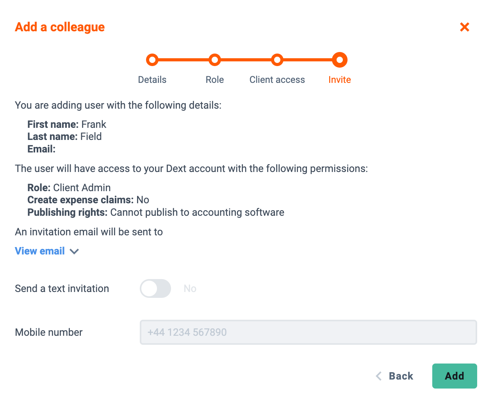Screen dimensions: 492x403
Task: Click the Details step circle
Action: tap(152, 60)
